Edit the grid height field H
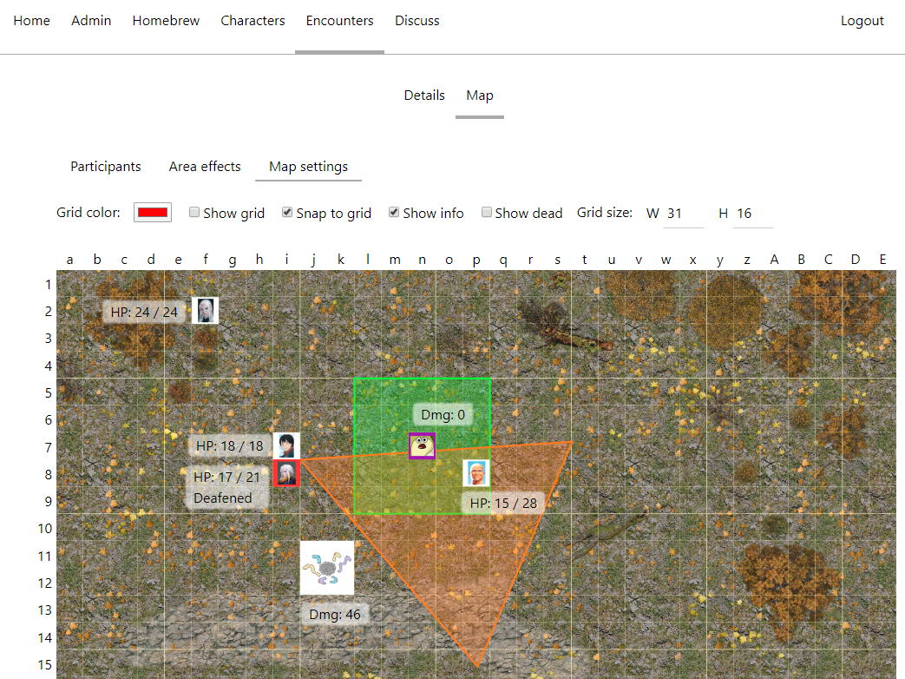Image resolution: width=905 pixels, height=679 pixels. pos(752,214)
